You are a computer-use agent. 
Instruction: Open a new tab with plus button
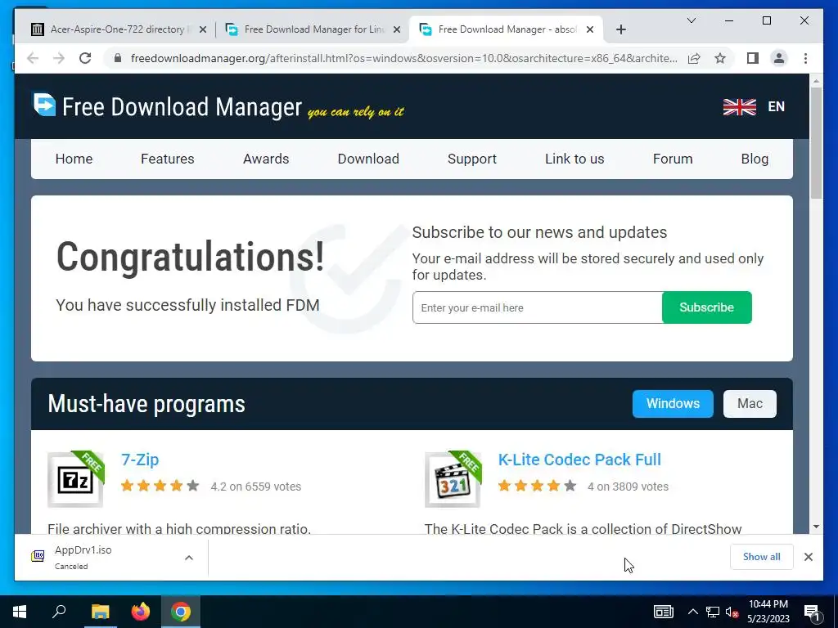(620, 29)
